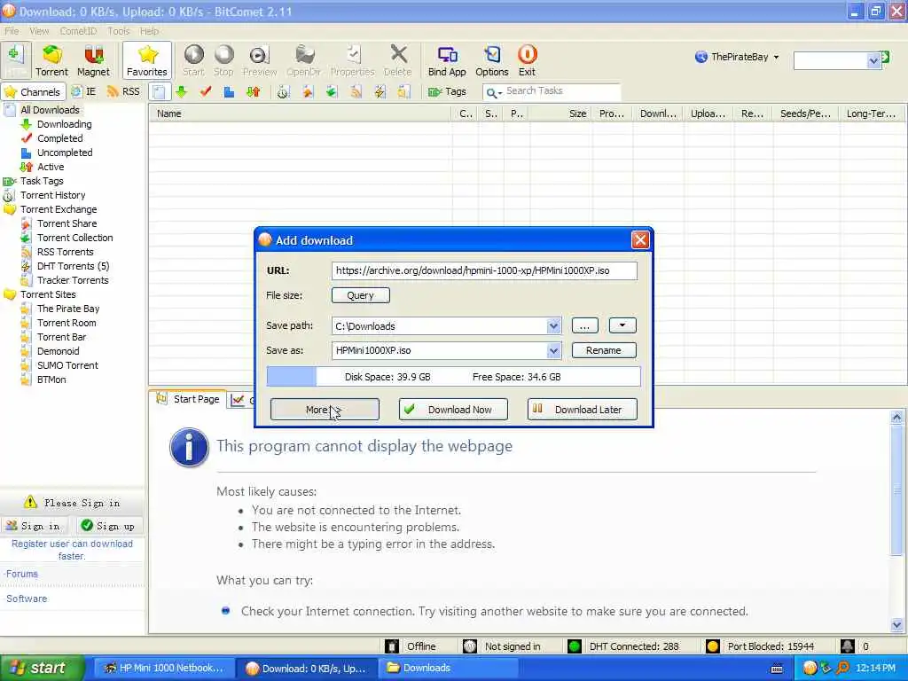Click the Query file size button

pos(360,295)
